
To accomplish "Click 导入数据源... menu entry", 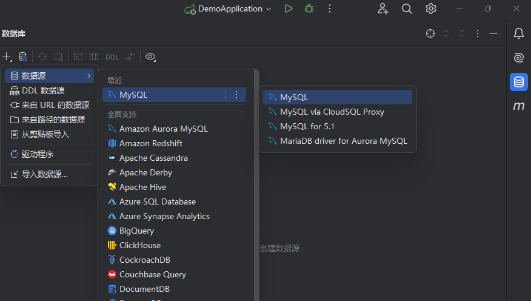I will point(44,174).
